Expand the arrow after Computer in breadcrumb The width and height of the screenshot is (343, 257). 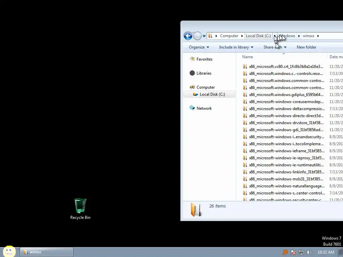pyautogui.click(x=242, y=36)
